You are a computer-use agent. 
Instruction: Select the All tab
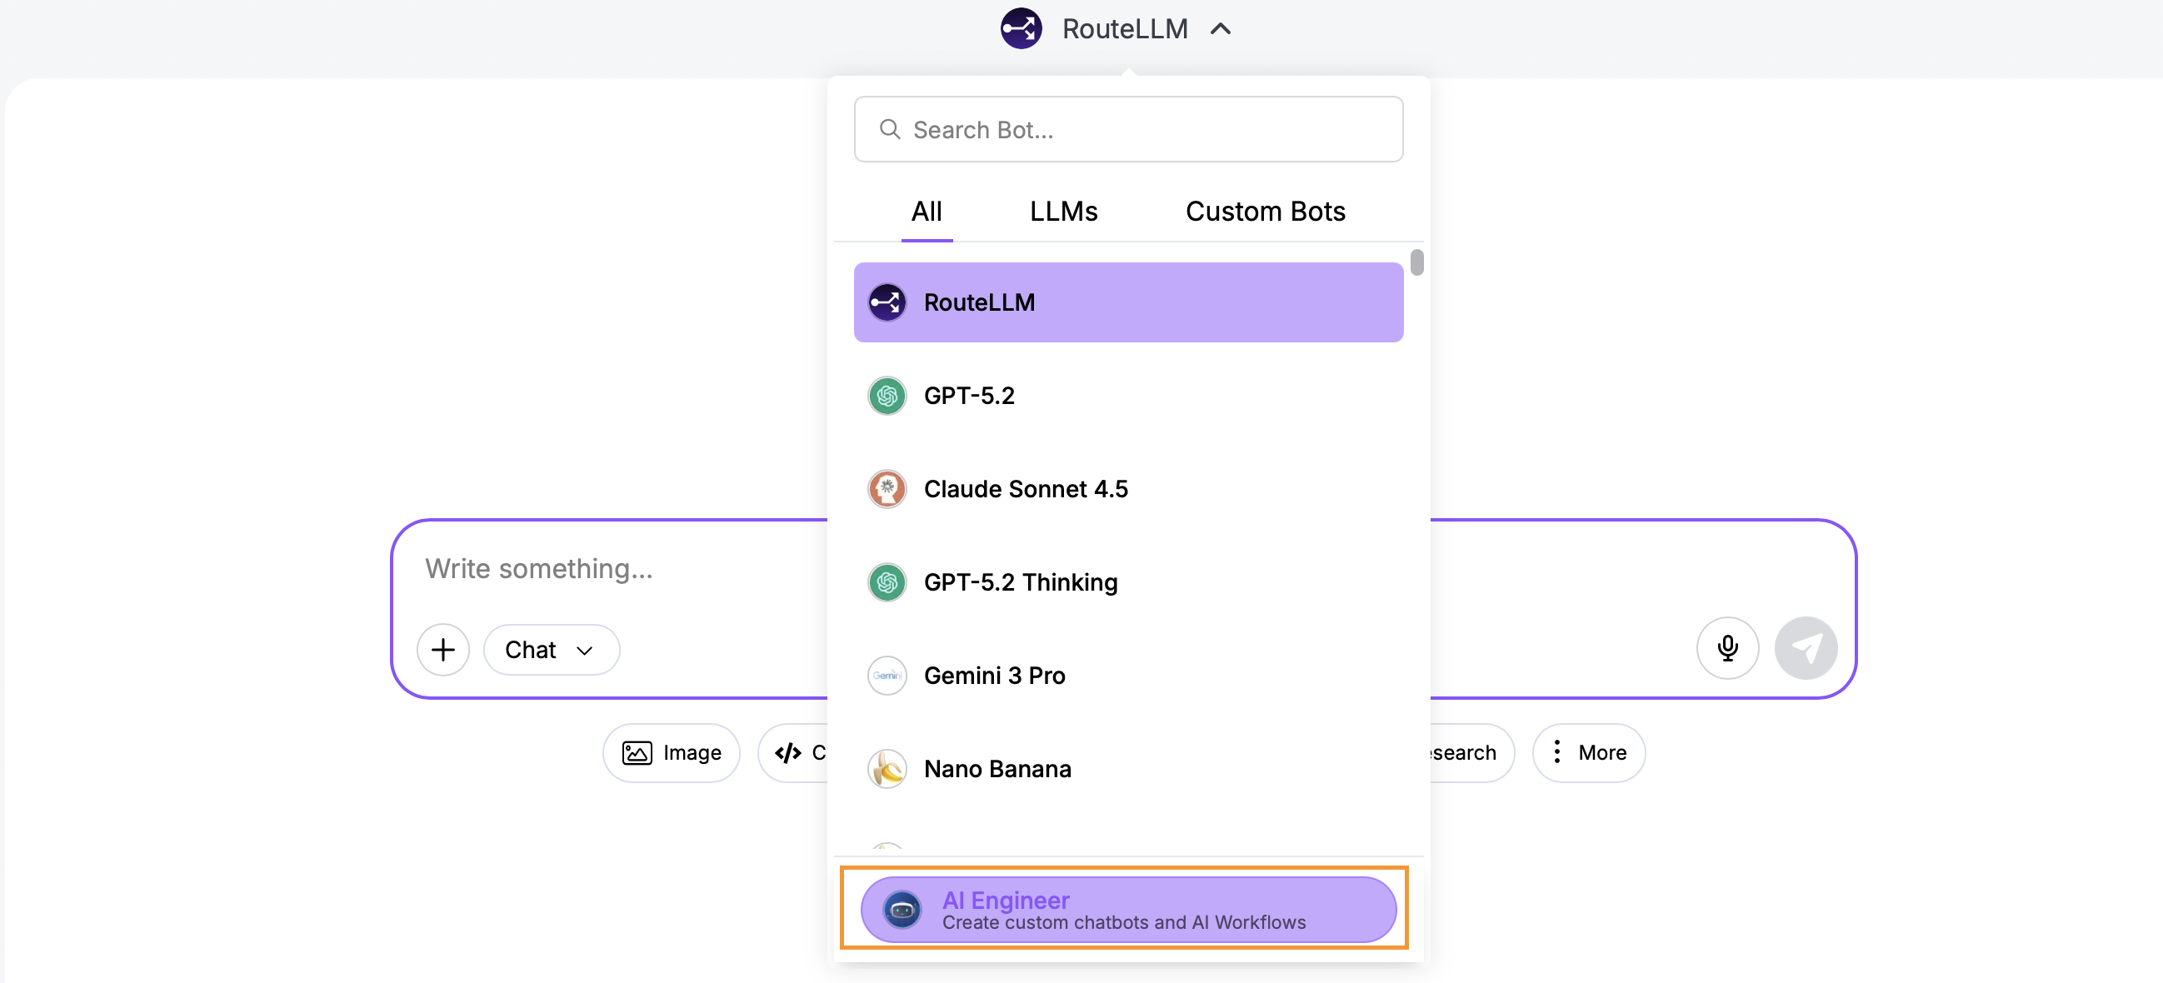pos(927,211)
